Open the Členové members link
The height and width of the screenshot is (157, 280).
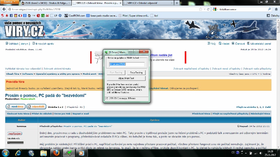click(238, 44)
